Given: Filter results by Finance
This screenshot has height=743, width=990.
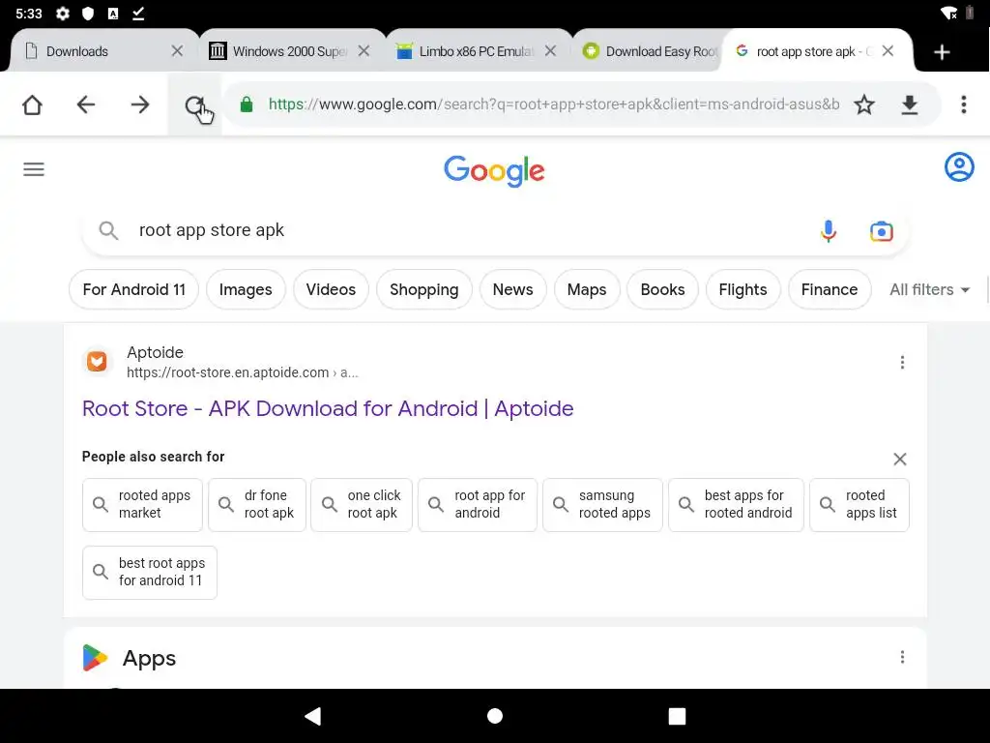Looking at the screenshot, I should 829,289.
